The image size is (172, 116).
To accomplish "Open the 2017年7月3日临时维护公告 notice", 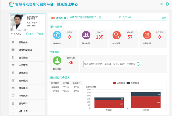I will coord(85,17).
